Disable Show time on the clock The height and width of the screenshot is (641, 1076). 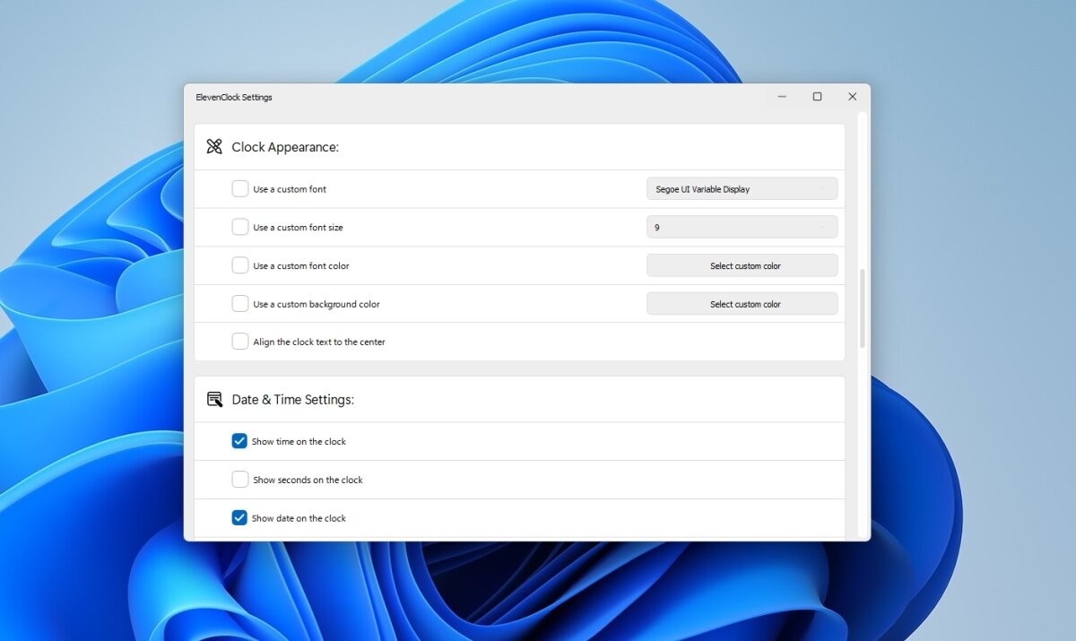[x=239, y=440]
